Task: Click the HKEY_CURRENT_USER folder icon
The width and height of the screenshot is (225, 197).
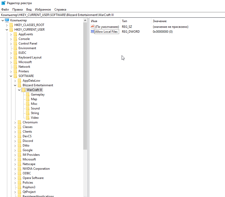Action: point(11,30)
